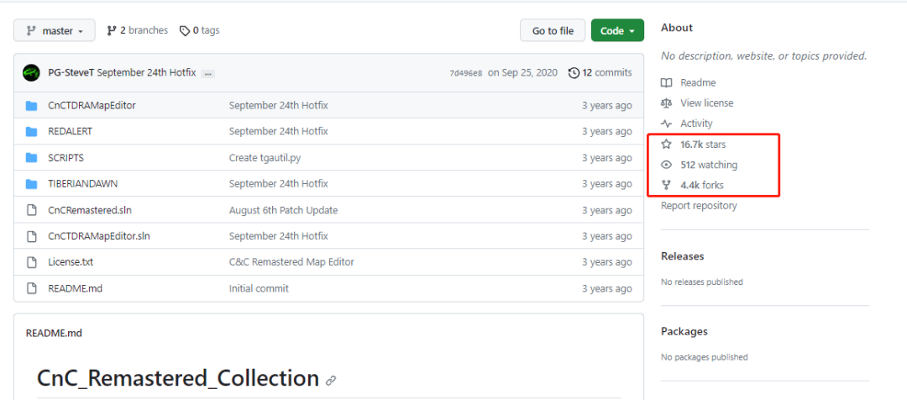
Task: Click the commit history clock icon
Action: [x=574, y=73]
